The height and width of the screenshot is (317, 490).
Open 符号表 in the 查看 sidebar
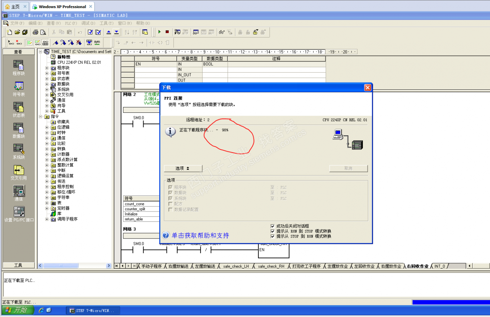18,89
